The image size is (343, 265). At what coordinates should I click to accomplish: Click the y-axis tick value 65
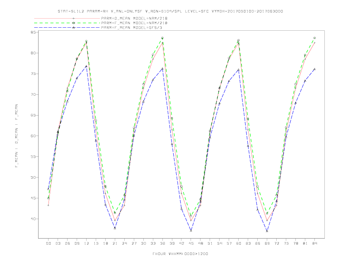[x=33, y=115]
